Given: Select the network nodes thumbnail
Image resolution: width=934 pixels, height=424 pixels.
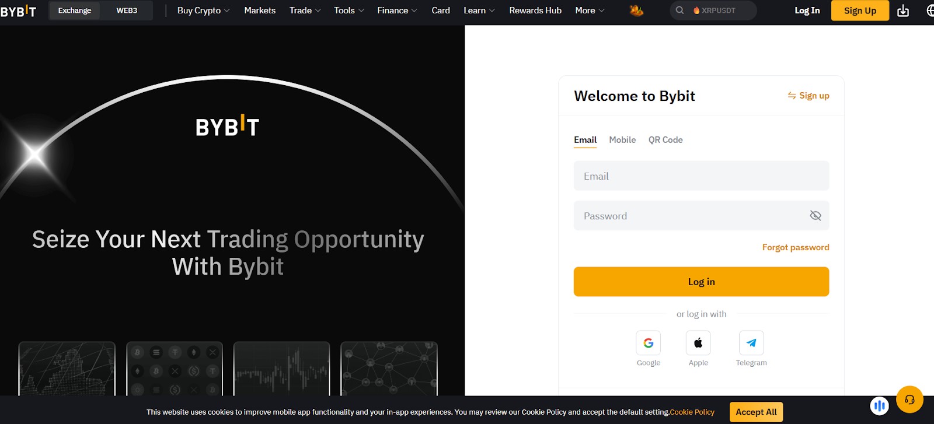Looking at the screenshot, I should tap(389, 369).
